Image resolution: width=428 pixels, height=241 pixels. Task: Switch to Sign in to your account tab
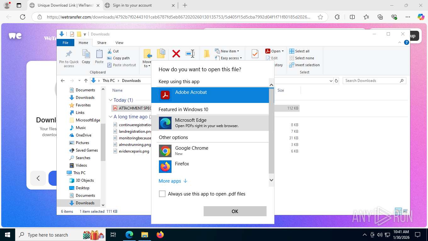[139, 5]
